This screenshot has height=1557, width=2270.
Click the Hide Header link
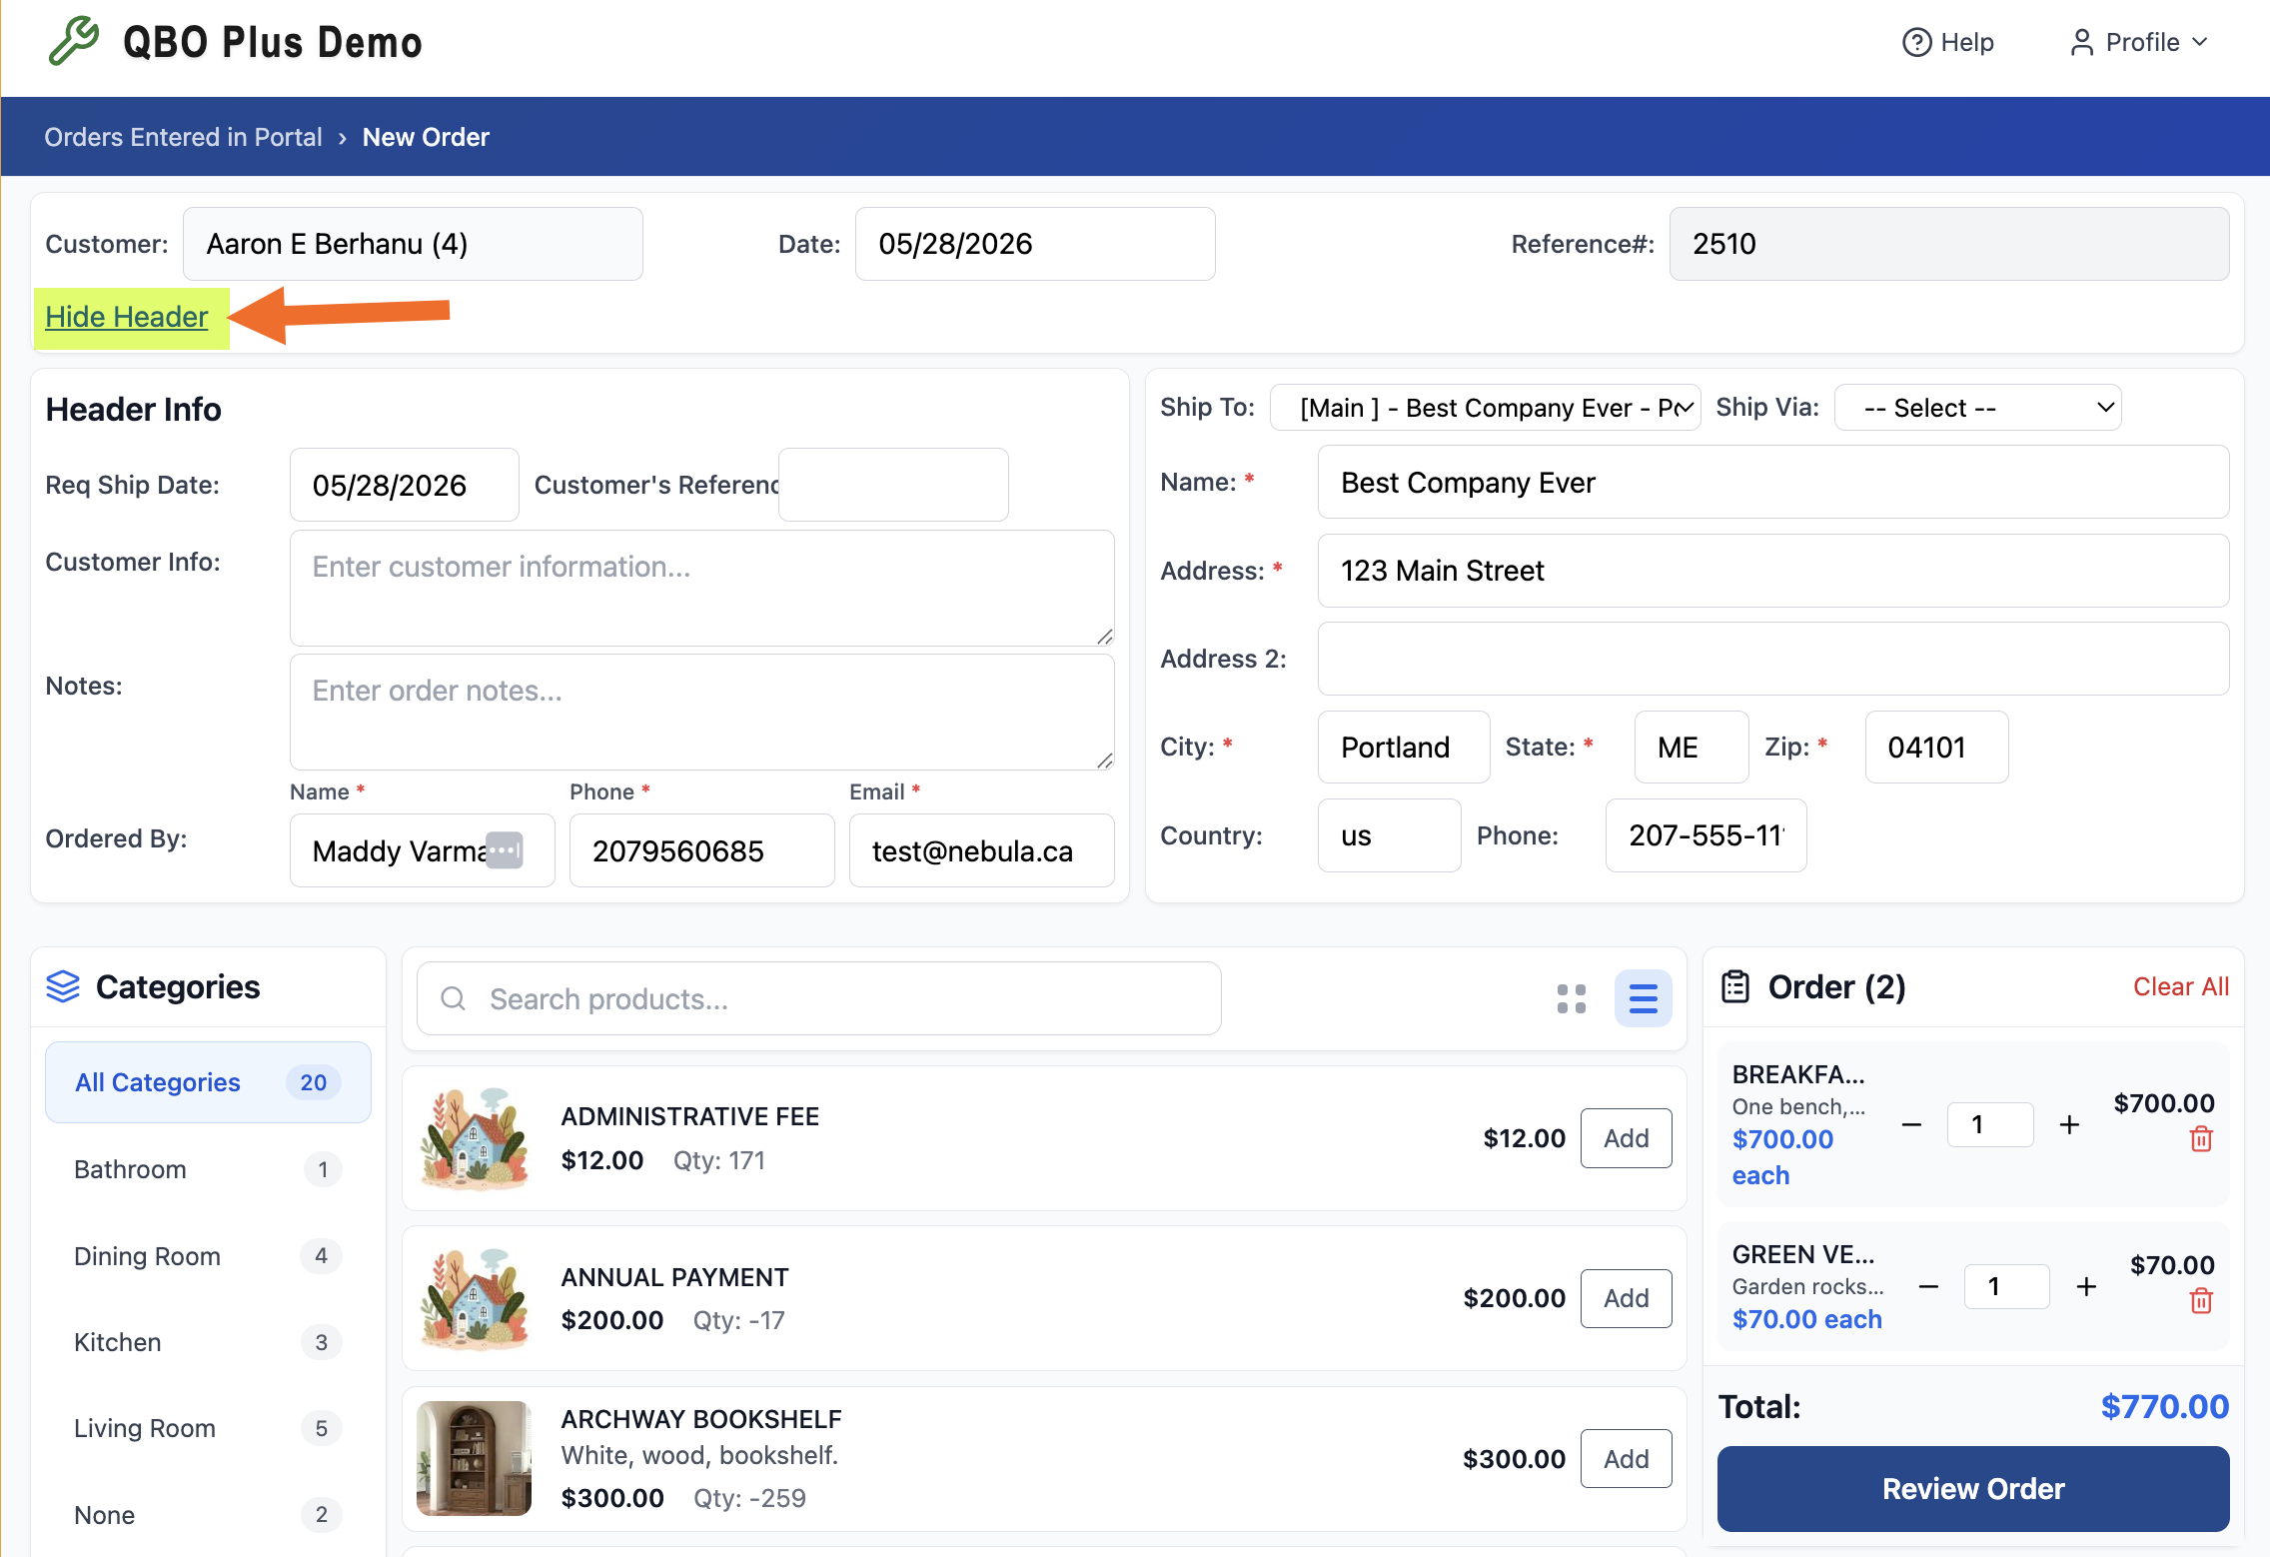(127, 317)
